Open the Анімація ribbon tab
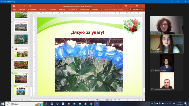Viewport: 189px width, 106px height. pyautogui.click(x=62, y=9)
